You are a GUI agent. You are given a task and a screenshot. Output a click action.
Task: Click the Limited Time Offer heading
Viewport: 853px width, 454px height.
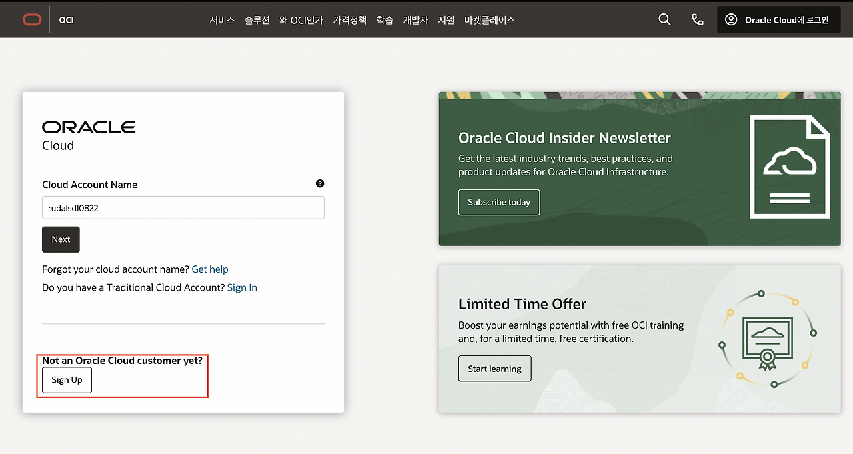pos(522,304)
